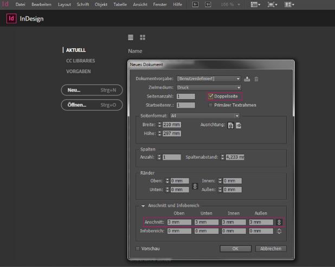Switch to list view icon
The image size is (335, 267).
(131, 37)
